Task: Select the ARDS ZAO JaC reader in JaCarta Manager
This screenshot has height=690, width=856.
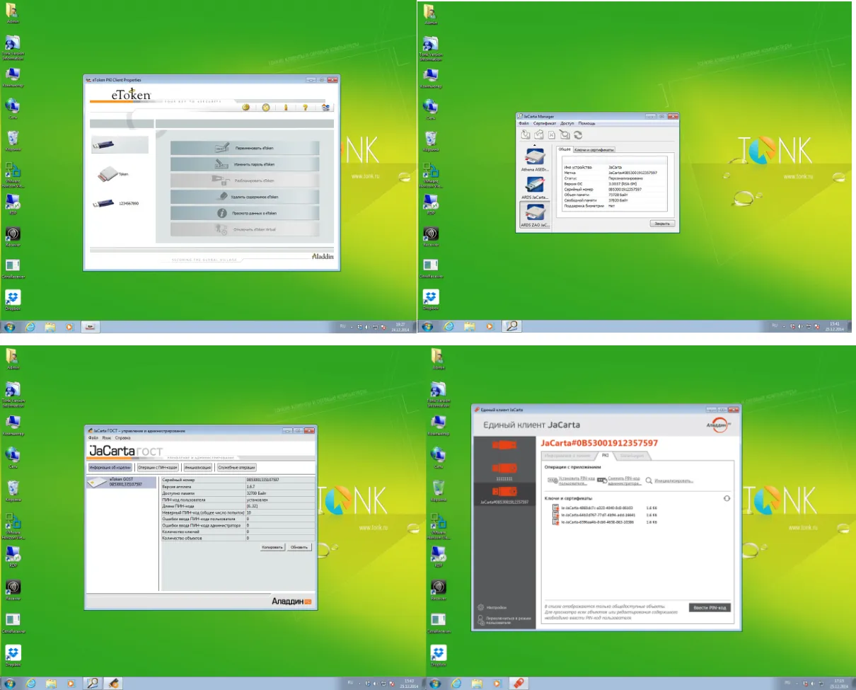Action: click(x=535, y=215)
